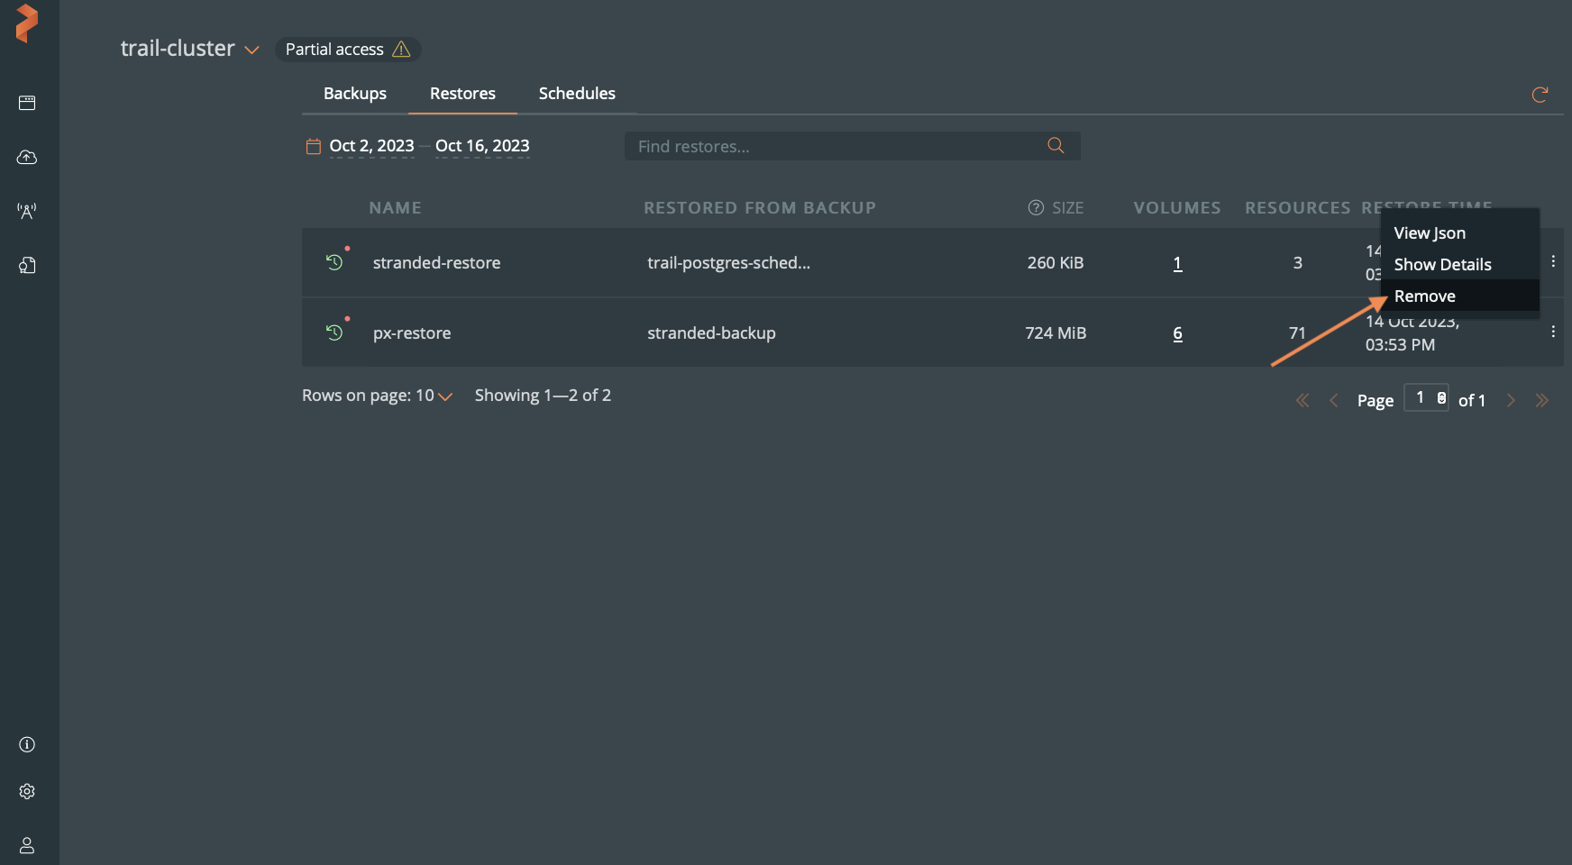Open the alerts broadcast sidebar icon
The image size is (1572, 865).
click(27, 211)
